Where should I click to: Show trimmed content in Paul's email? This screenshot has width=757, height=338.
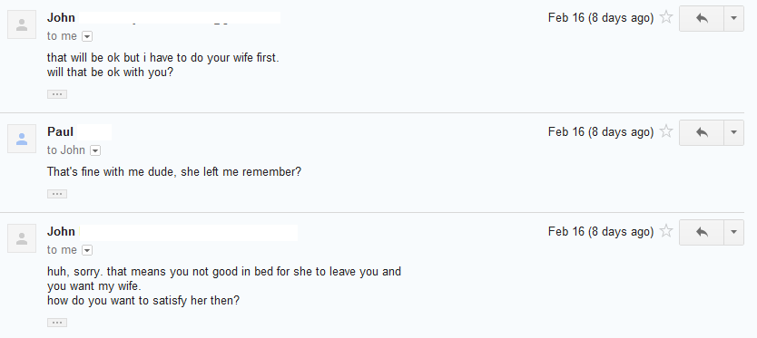(x=57, y=194)
